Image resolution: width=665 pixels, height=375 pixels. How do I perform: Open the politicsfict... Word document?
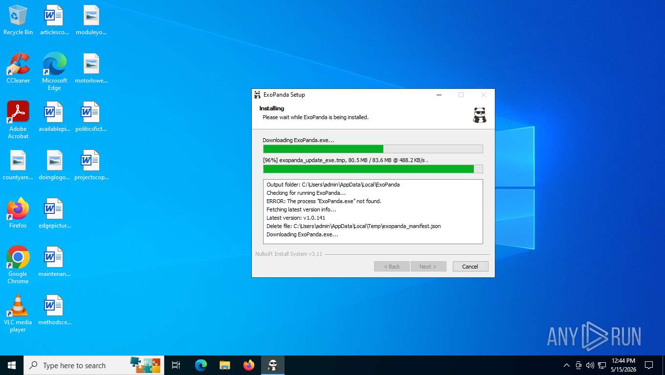click(x=91, y=117)
